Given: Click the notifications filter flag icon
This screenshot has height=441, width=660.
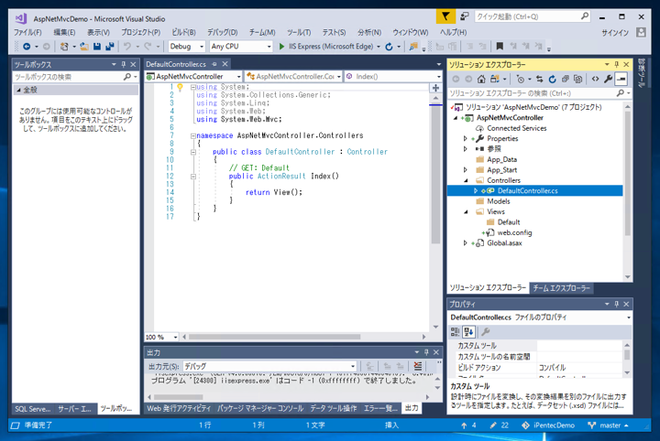Looking at the screenshot, I should point(445,16).
